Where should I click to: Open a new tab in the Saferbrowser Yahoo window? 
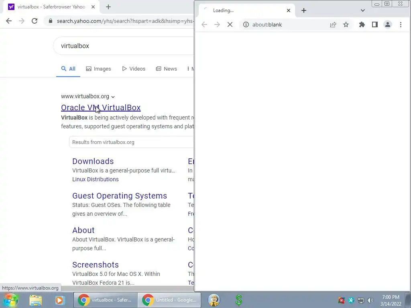(108, 7)
